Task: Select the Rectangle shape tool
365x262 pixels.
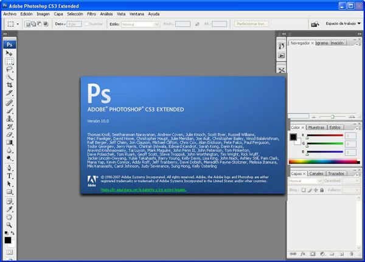Action: (9, 191)
